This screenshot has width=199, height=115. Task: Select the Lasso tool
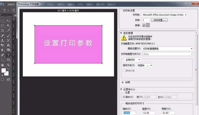tap(2, 26)
